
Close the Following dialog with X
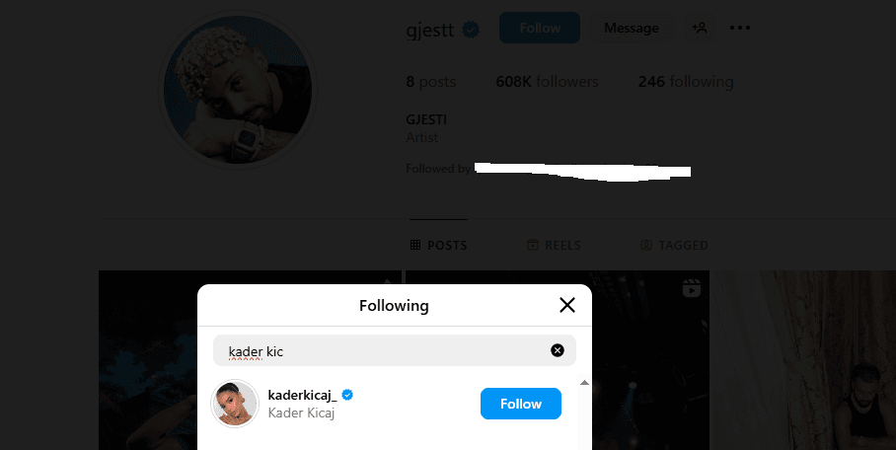566,305
